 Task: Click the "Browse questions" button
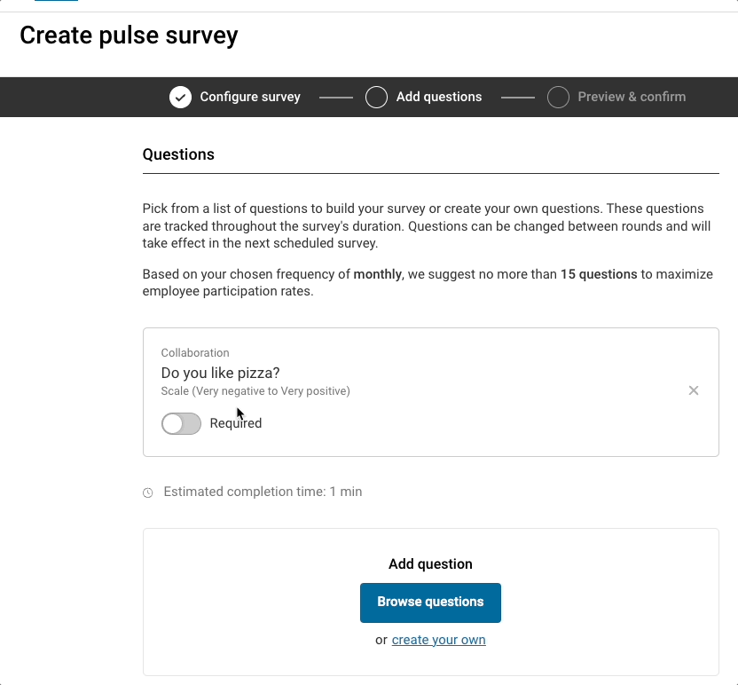coord(430,602)
